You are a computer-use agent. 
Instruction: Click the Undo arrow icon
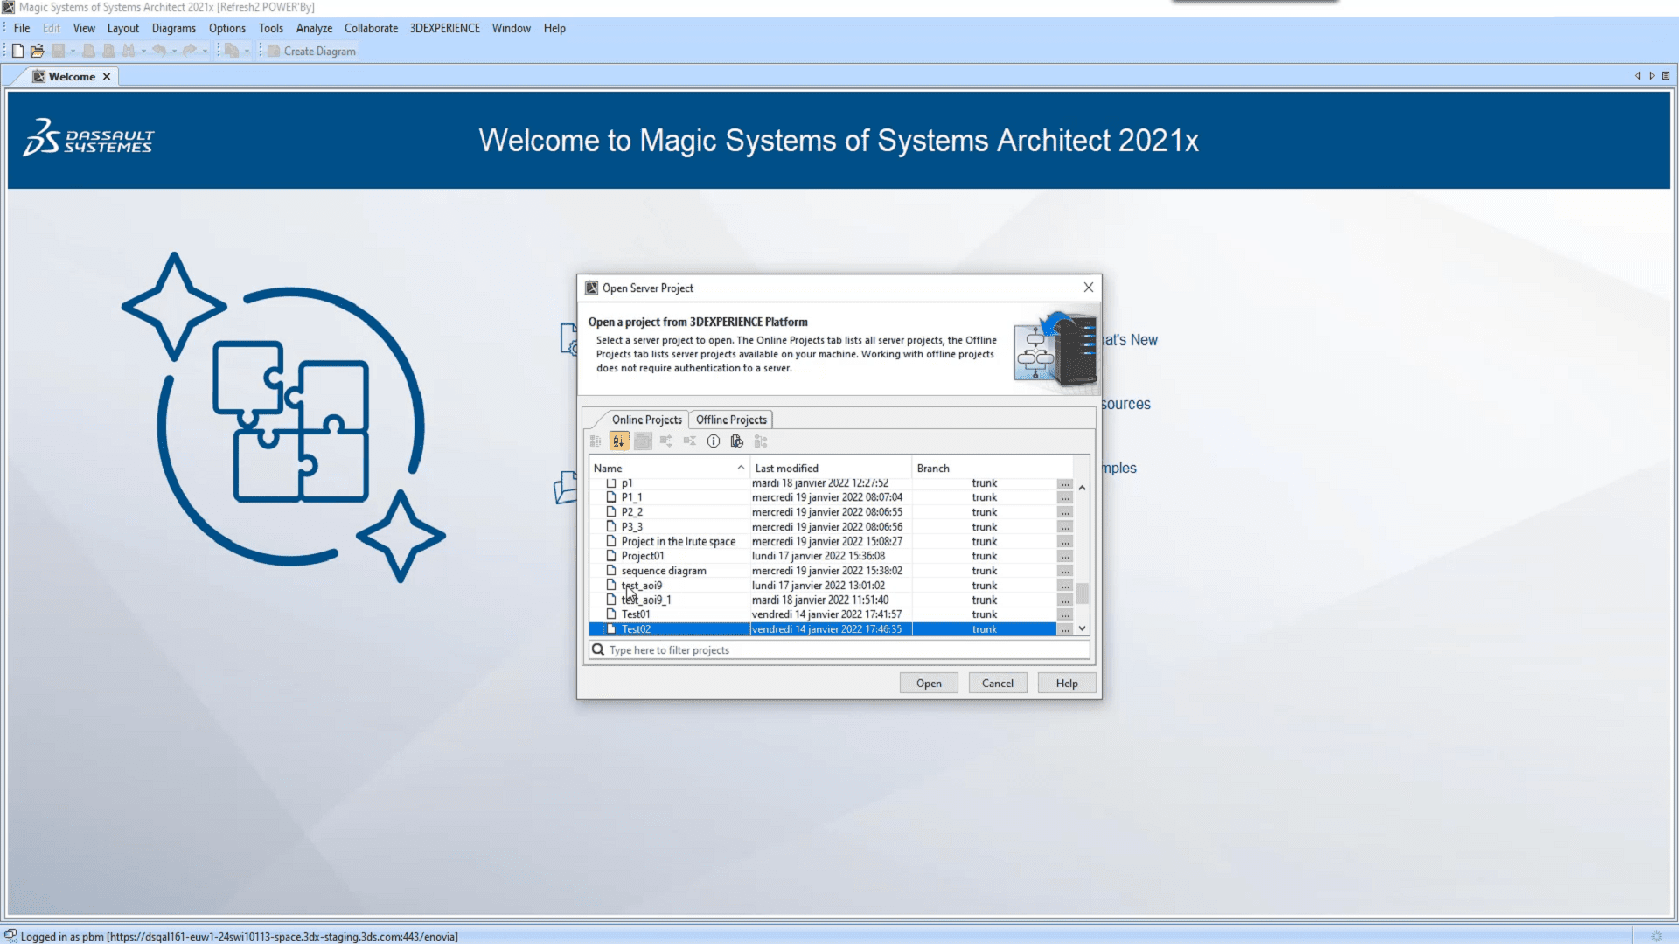point(158,51)
